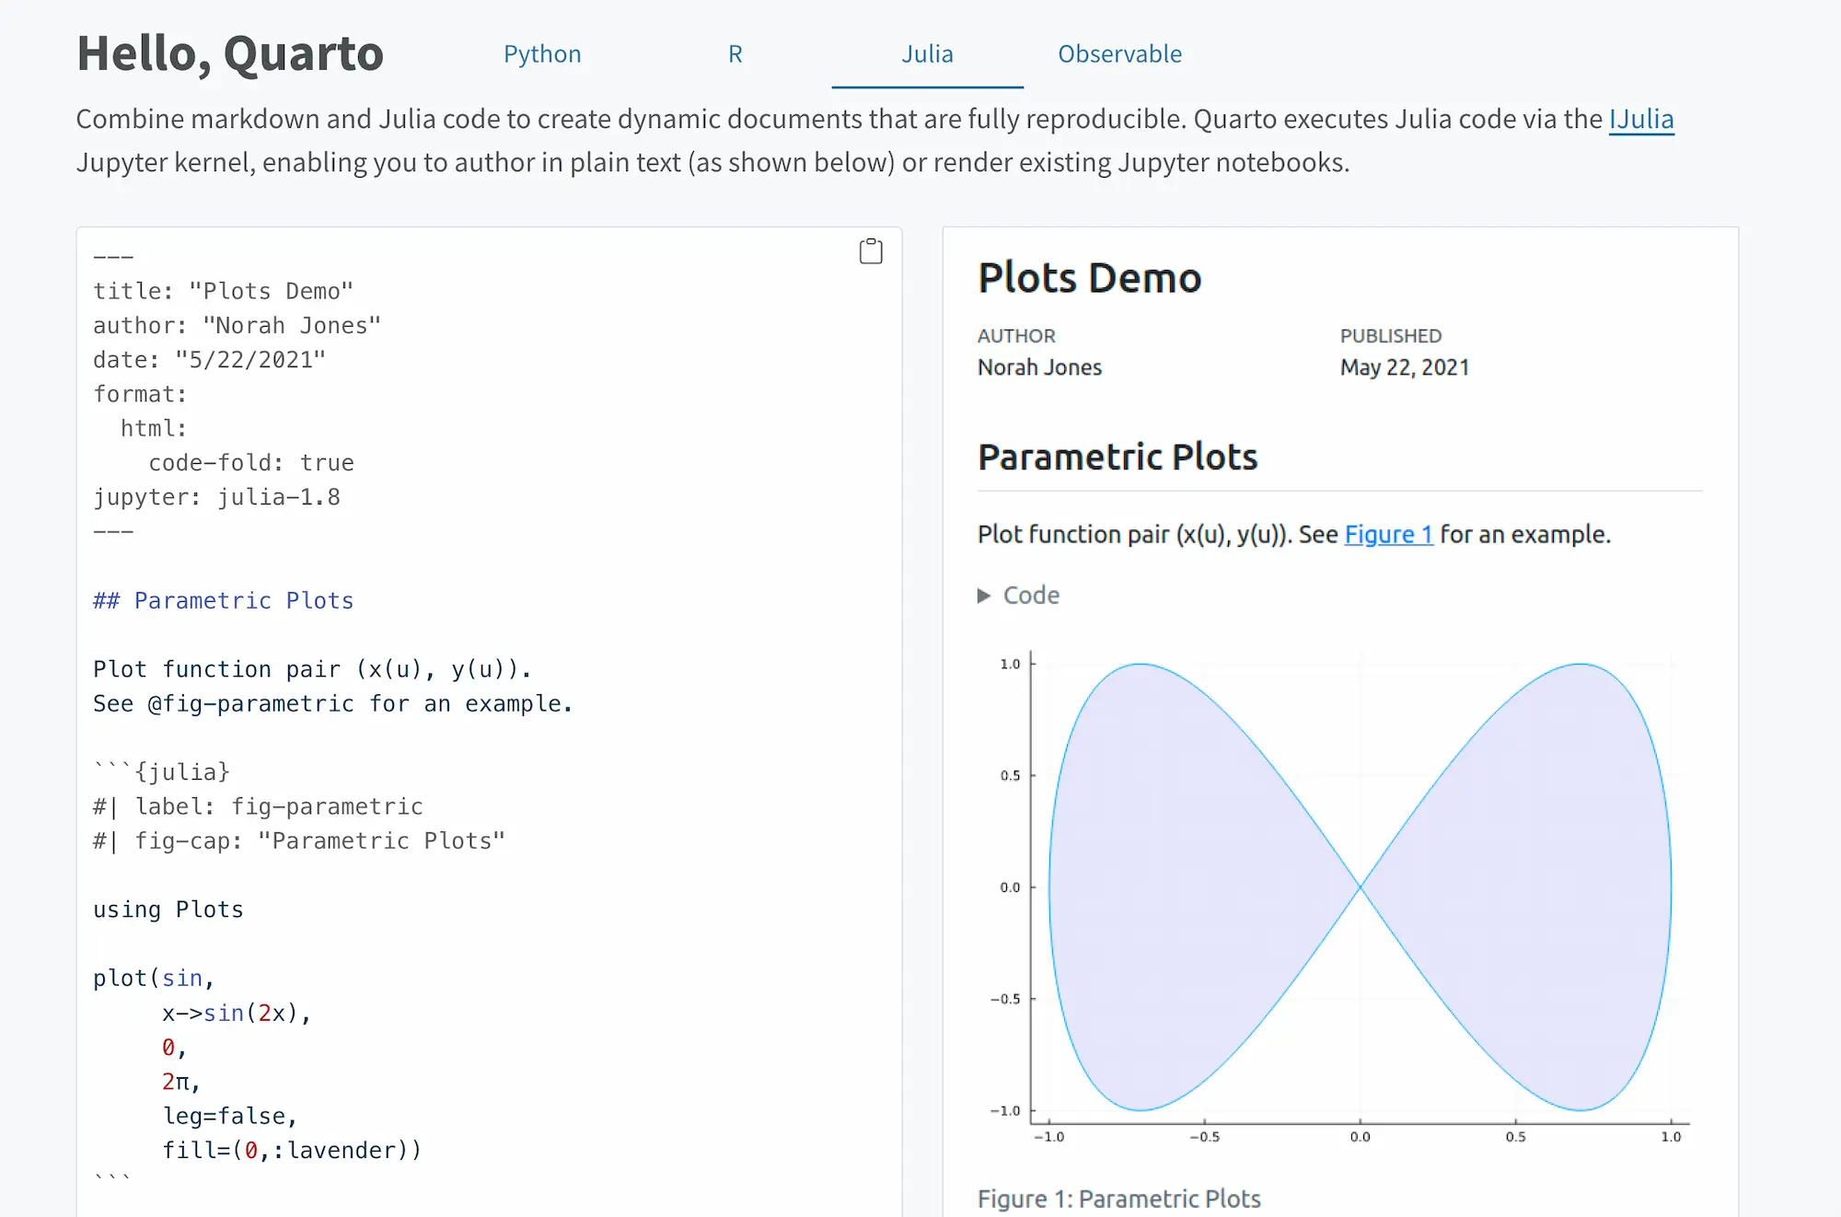Click the Hello, Quarto heading
The height and width of the screenshot is (1217, 1841).
(230, 53)
